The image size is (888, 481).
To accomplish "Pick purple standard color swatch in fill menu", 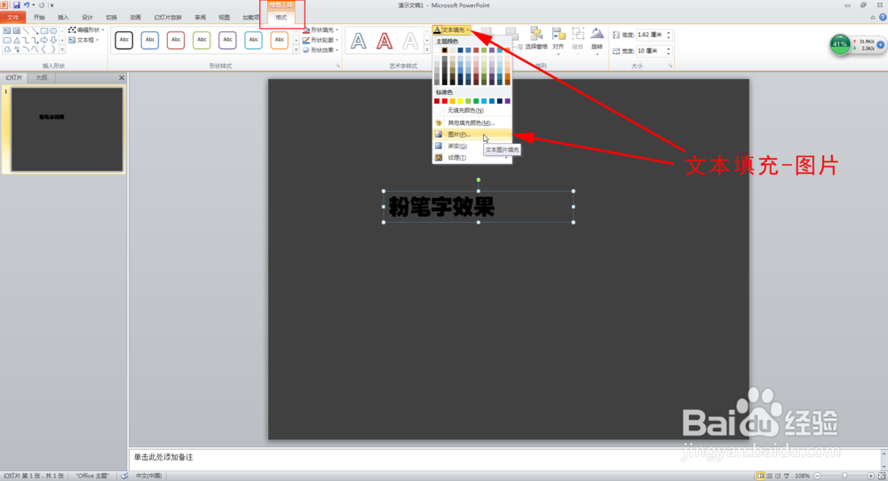I will [x=507, y=101].
